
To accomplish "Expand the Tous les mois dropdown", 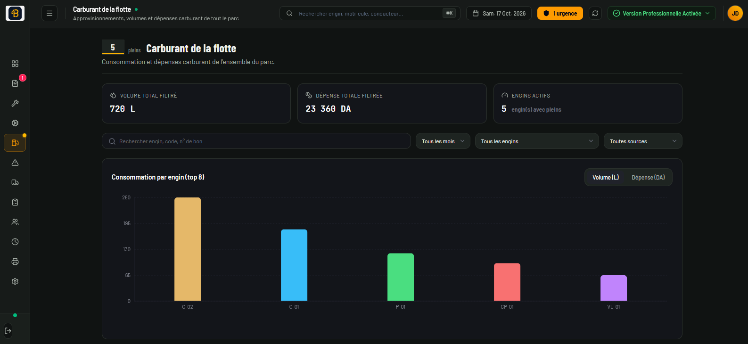I will 443,141.
